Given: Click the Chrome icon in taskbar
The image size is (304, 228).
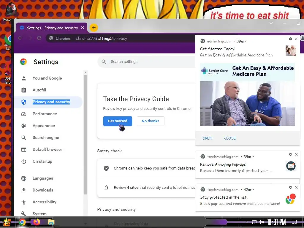Looking at the screenshot, I should [22, 222].
